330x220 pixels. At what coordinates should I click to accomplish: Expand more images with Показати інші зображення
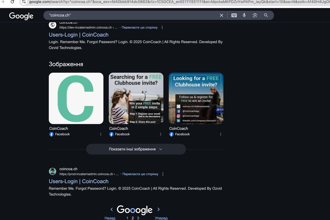pos(136,149)
